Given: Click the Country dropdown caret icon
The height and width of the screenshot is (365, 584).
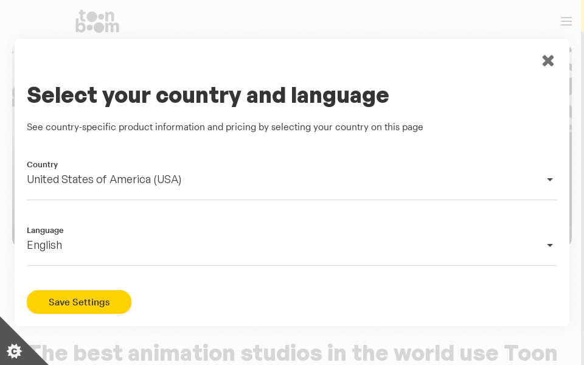Looking at the screenshot, I should (x=549, y=179).
